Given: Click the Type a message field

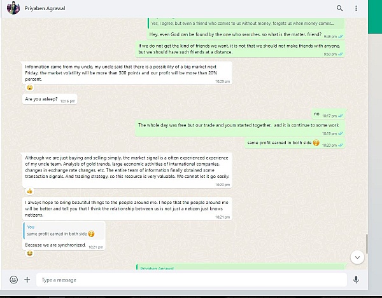Looking at the screenshot, I should point(192,280).
